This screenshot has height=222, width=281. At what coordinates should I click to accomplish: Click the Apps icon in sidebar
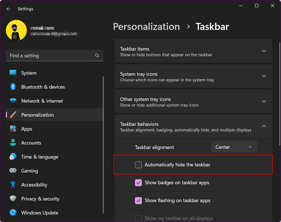[x=13, y=129]
